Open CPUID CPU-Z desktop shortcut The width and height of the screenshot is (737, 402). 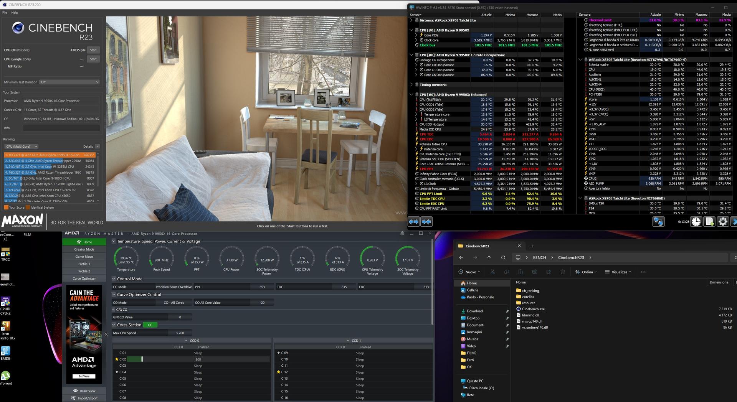pos(5,306)
